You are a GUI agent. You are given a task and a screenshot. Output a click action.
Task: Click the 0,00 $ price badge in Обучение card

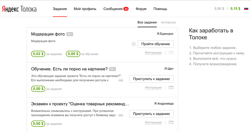pos(38,89)
